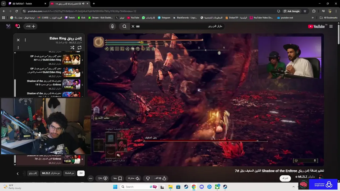Select the 'إلدن رينغ' filter chip
Screen dimensions: 340x191
(33, 173)
